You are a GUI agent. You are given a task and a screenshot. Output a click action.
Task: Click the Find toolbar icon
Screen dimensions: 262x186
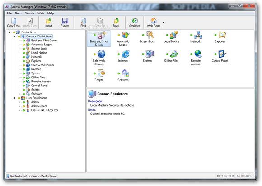click(83, 21)
